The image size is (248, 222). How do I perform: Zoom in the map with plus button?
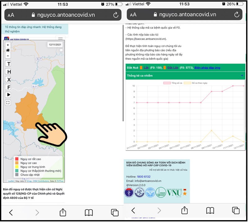tap(8, 45)
